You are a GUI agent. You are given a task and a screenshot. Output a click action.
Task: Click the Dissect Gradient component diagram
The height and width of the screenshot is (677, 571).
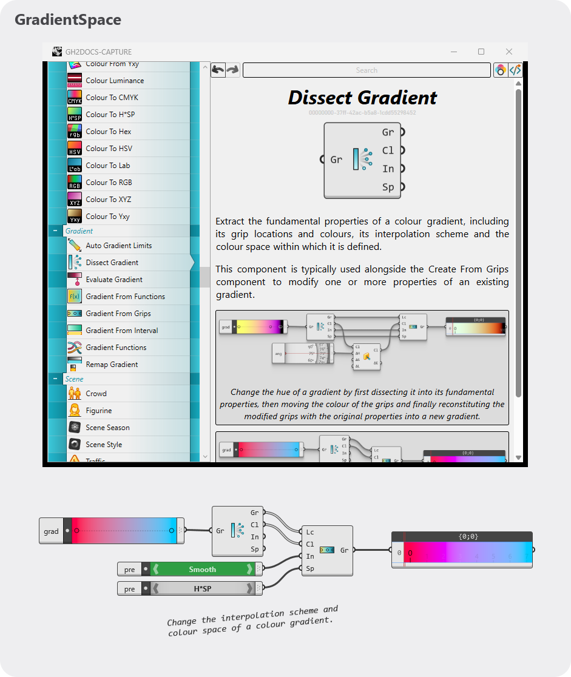(362, 160)
